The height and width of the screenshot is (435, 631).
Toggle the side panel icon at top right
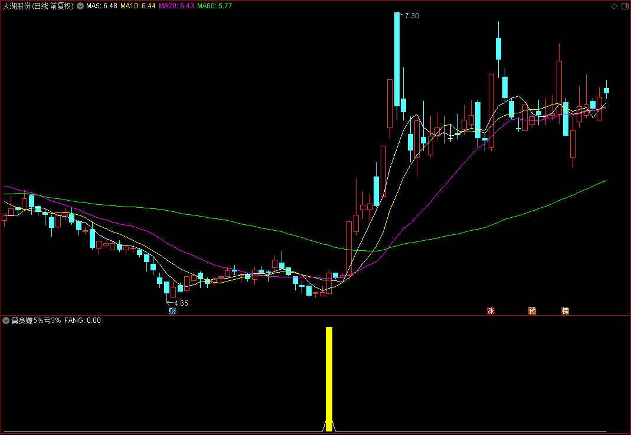point(625,6)
